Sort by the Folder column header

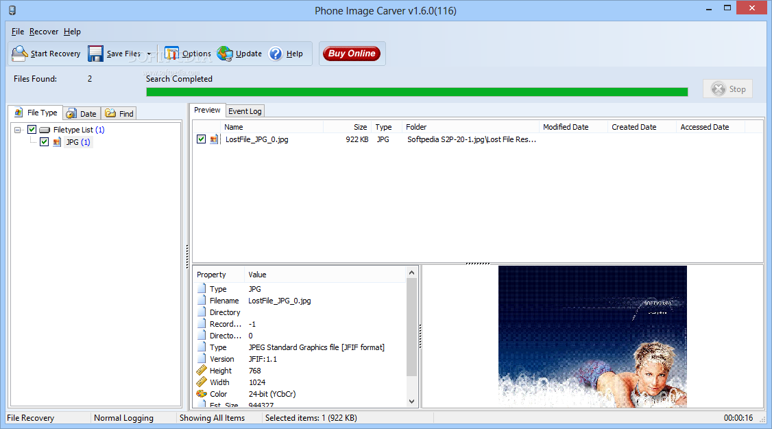tap(471, 127)
